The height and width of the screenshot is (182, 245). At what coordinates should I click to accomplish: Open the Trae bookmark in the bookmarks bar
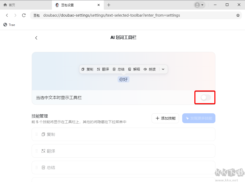click(9, 25)
